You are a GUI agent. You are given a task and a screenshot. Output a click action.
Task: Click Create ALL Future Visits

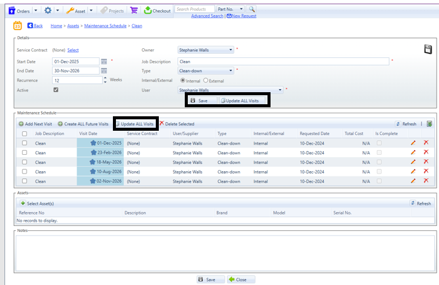83,124
